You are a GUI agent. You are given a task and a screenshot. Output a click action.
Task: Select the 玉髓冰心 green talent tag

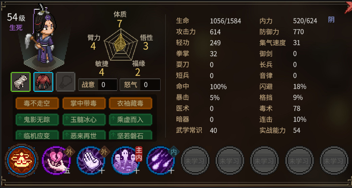(84, 119)
